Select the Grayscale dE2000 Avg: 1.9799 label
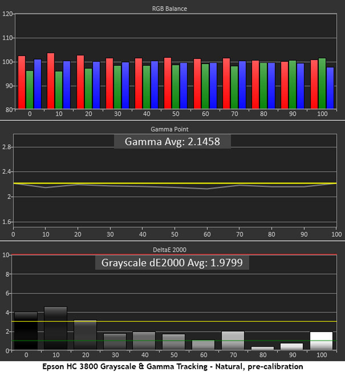The height and width of the screenshot is (372, 345). click(x=172, y=263)
